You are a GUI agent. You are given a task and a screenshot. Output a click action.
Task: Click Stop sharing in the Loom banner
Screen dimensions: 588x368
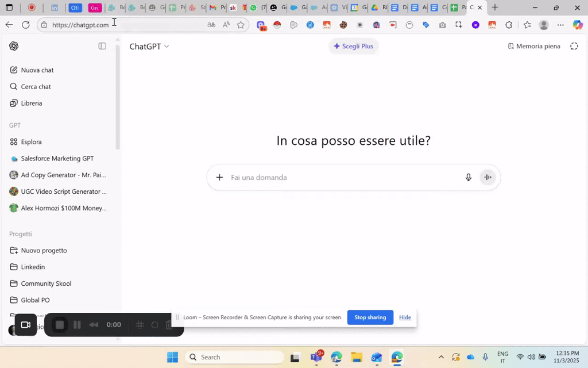[x=370, y=317]
